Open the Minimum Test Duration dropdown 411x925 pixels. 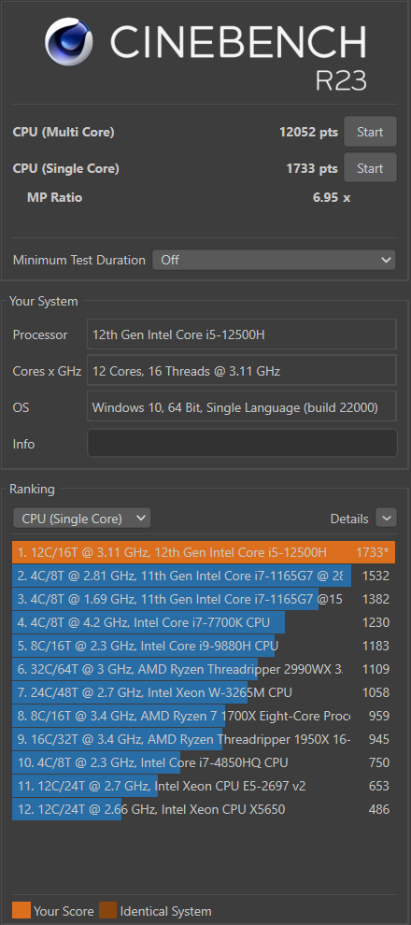pos(275,260)
